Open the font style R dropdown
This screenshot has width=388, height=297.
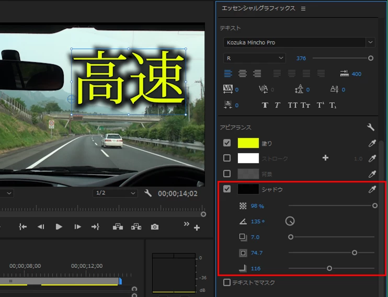254,58
